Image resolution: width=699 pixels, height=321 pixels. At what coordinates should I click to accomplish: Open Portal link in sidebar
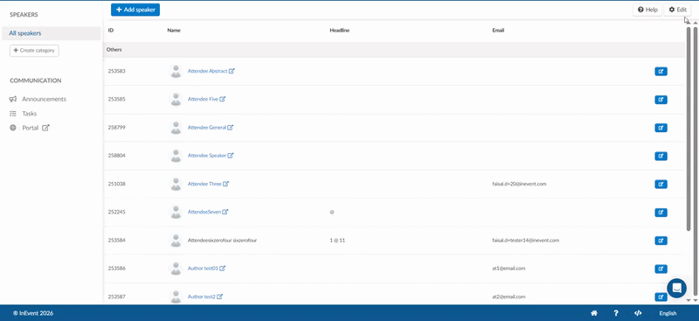click(31, 128)
